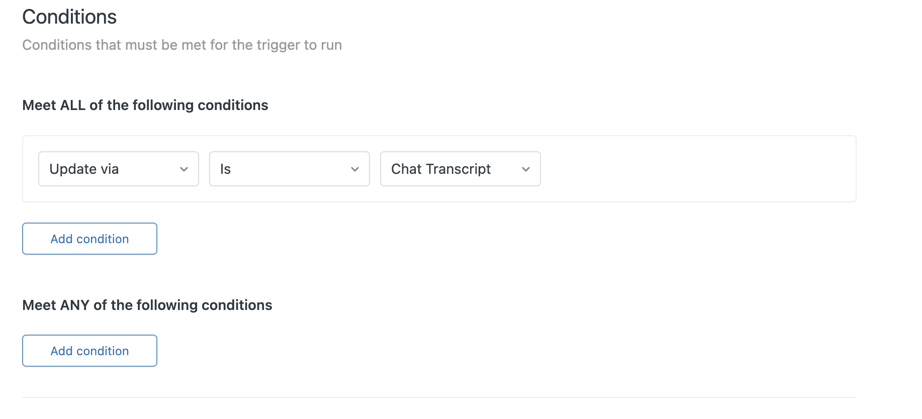This screenshot has height=419, width=922.
Task: Click the chevron arrow beside "Chat Transcript"
Action: (x=526, y=169)
